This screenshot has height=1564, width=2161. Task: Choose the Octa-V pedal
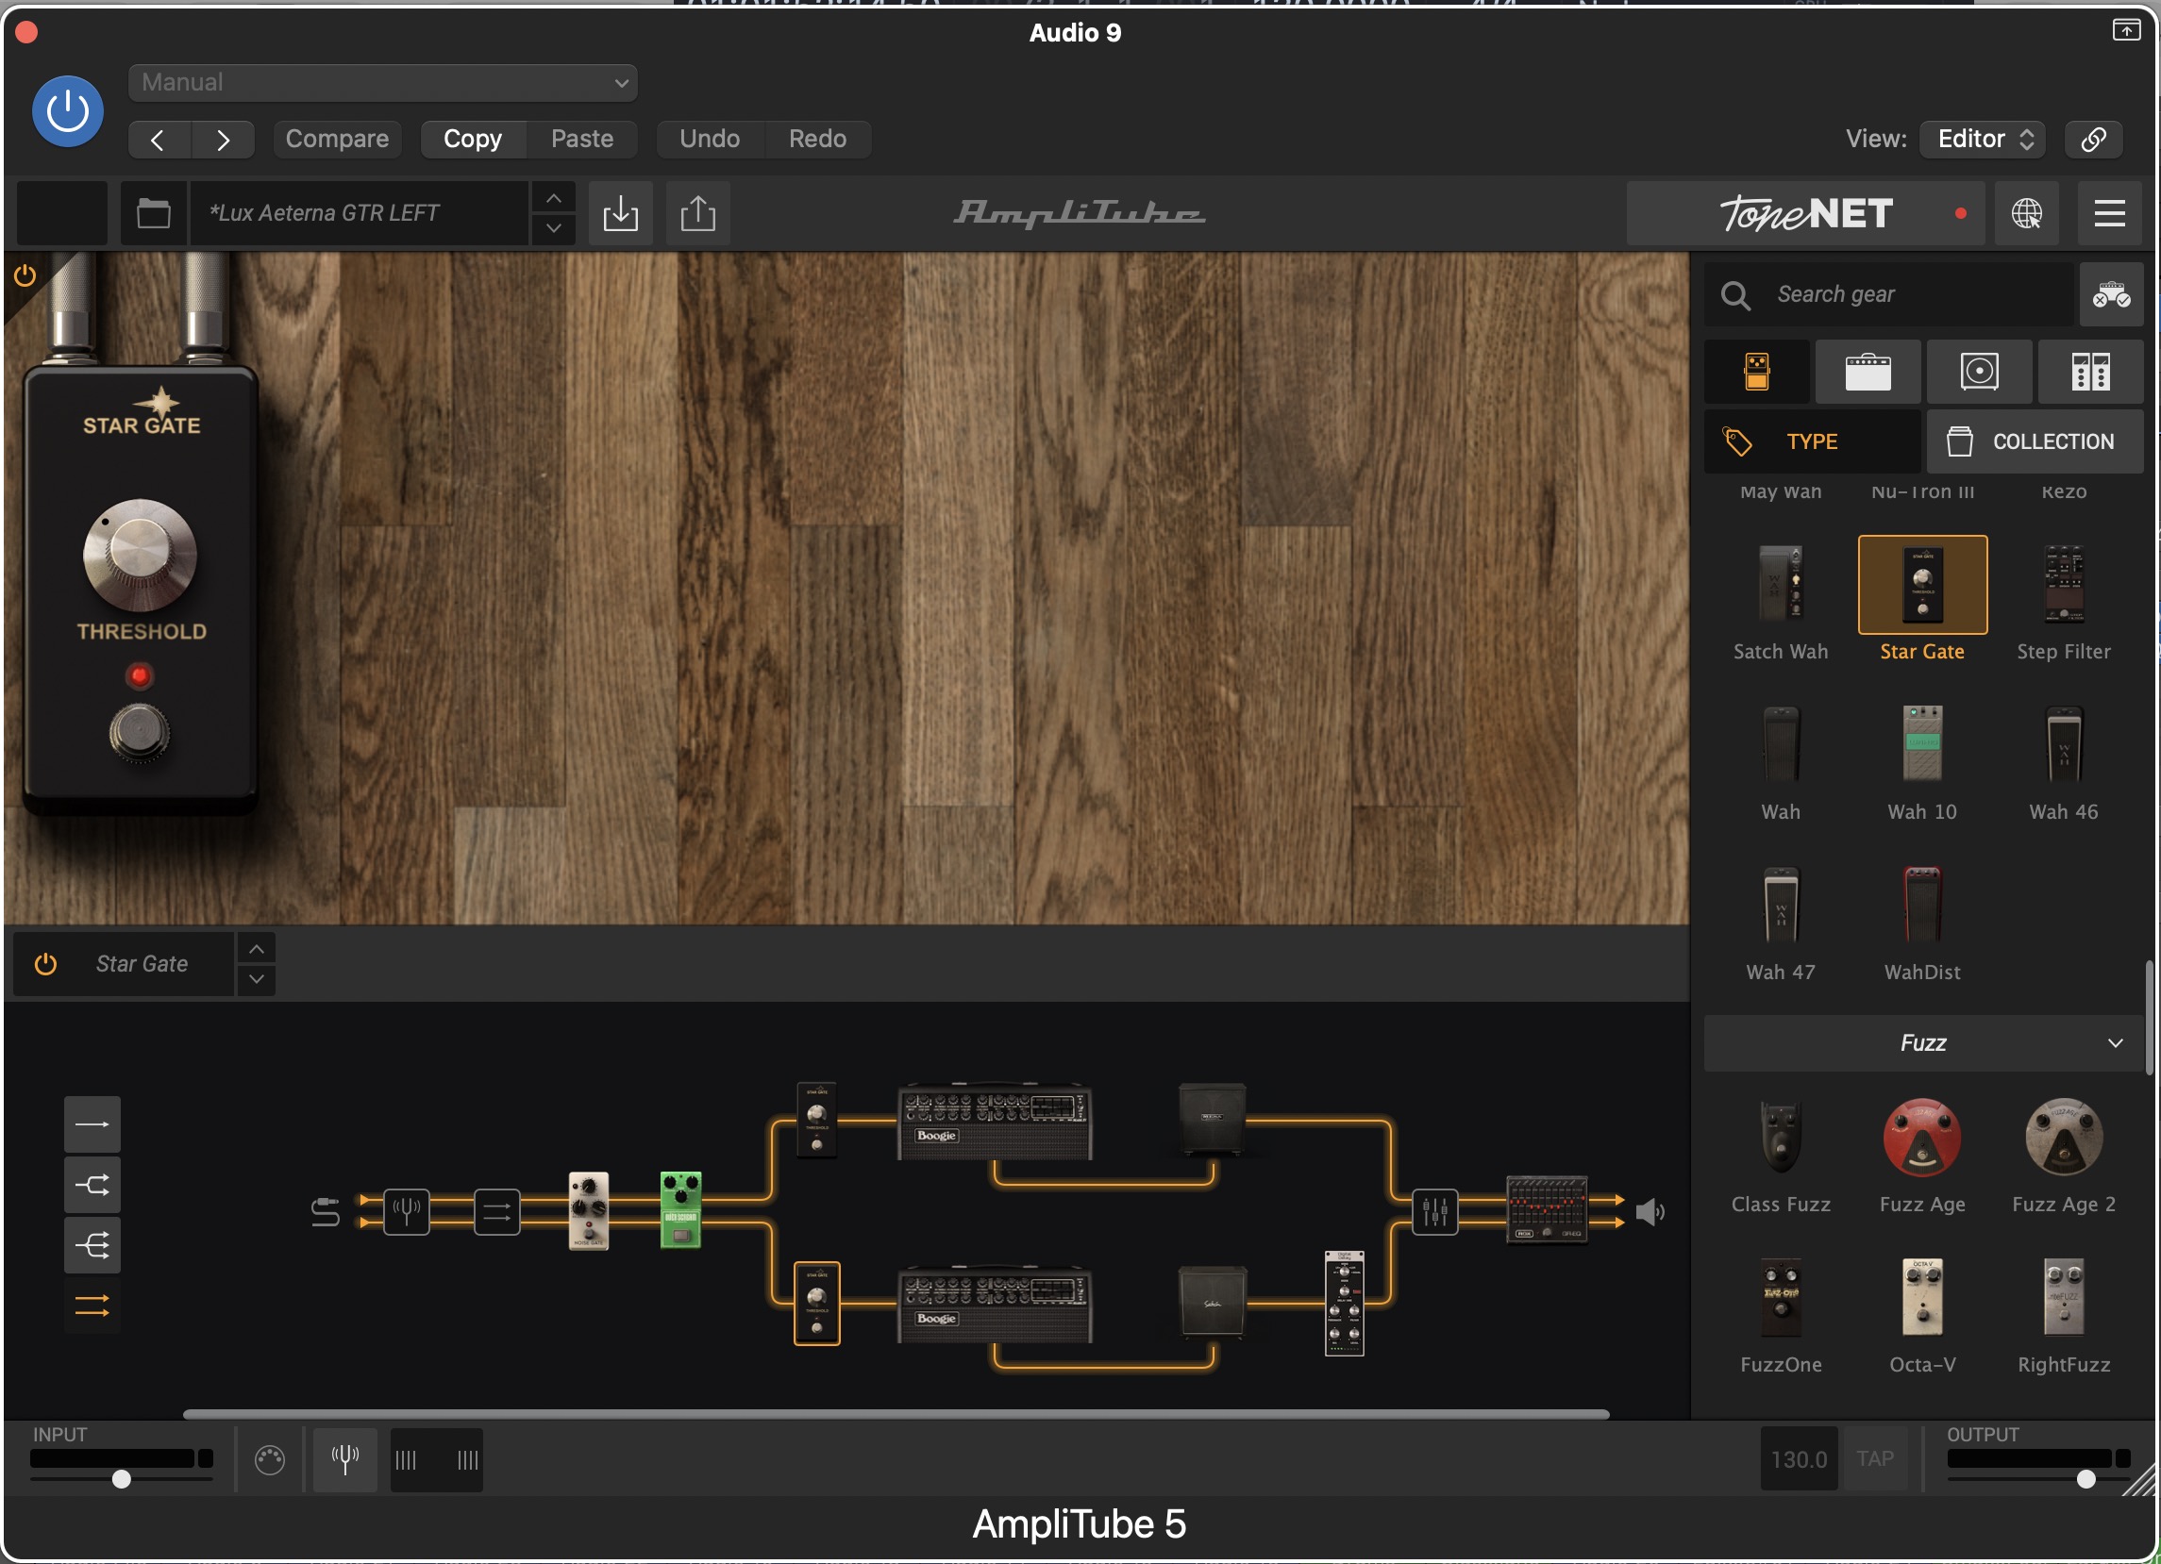click(x=1922, y=1297)
